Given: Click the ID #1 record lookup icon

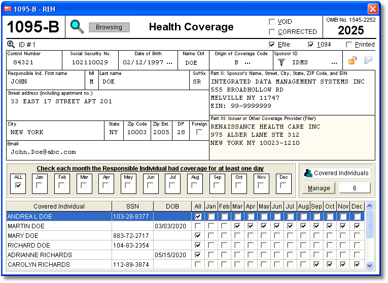Looking at the screenshot, I should (x=11, y=44).
